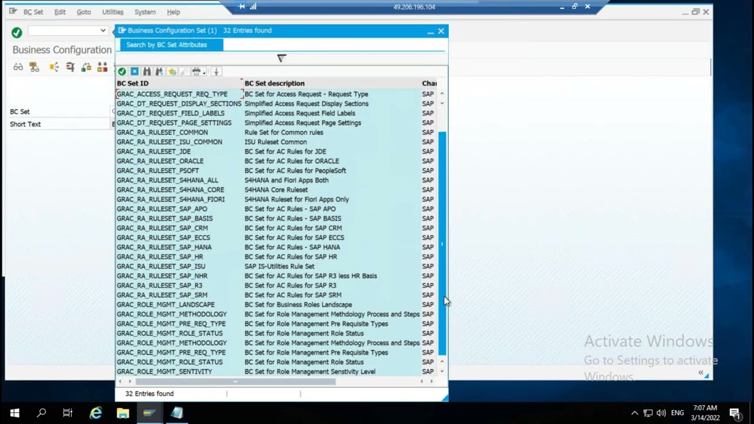The image size is (754, 424).
Task: Show hidden system tray icons chevron
Action: pyautogui.click(x=634, y=413)
